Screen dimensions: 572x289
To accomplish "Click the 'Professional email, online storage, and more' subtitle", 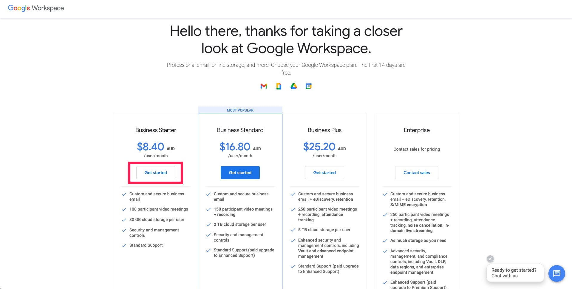I will pos(286,69).
